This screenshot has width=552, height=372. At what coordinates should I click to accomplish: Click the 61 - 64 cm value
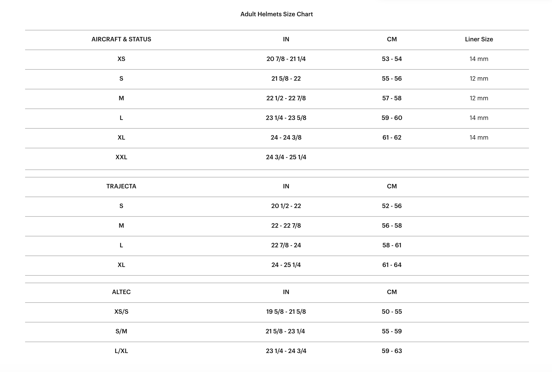(x=392, y=265)
